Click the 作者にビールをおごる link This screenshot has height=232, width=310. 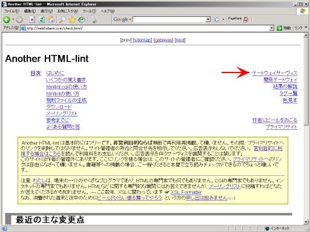275,120
